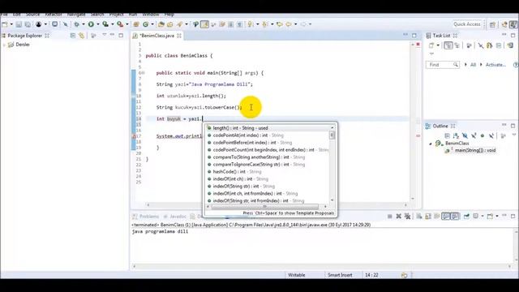519x292 pixels.
Task: Open the Run button dropdown arrow
Action: coord(97,24)
